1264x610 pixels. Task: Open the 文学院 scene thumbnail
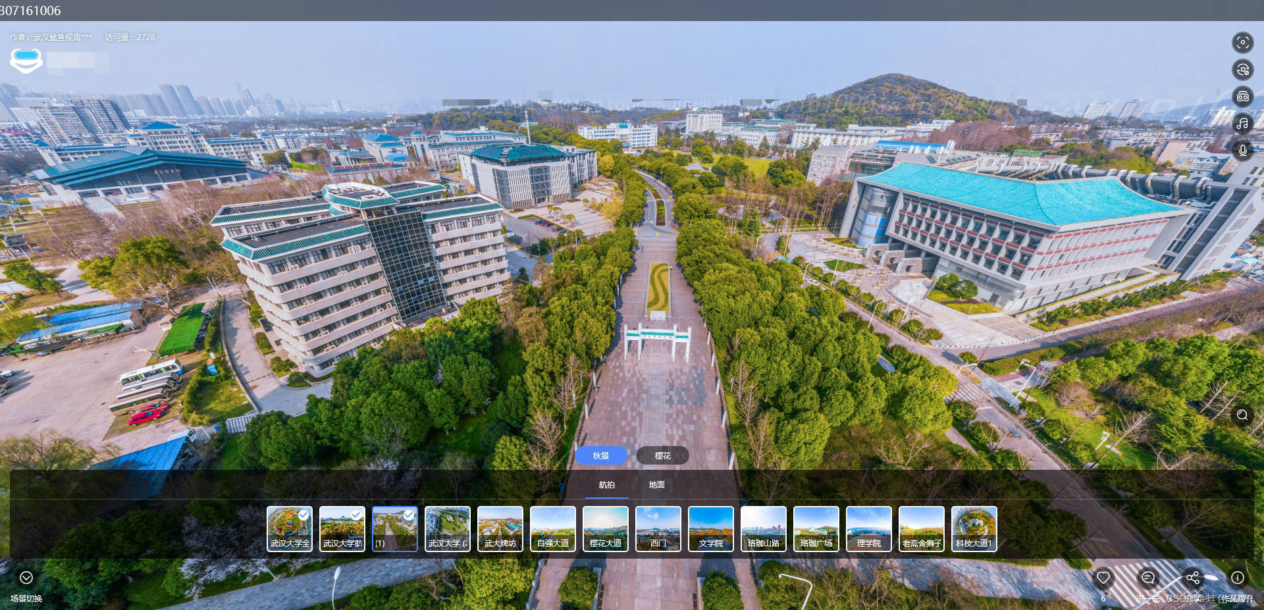pos(711,529)
